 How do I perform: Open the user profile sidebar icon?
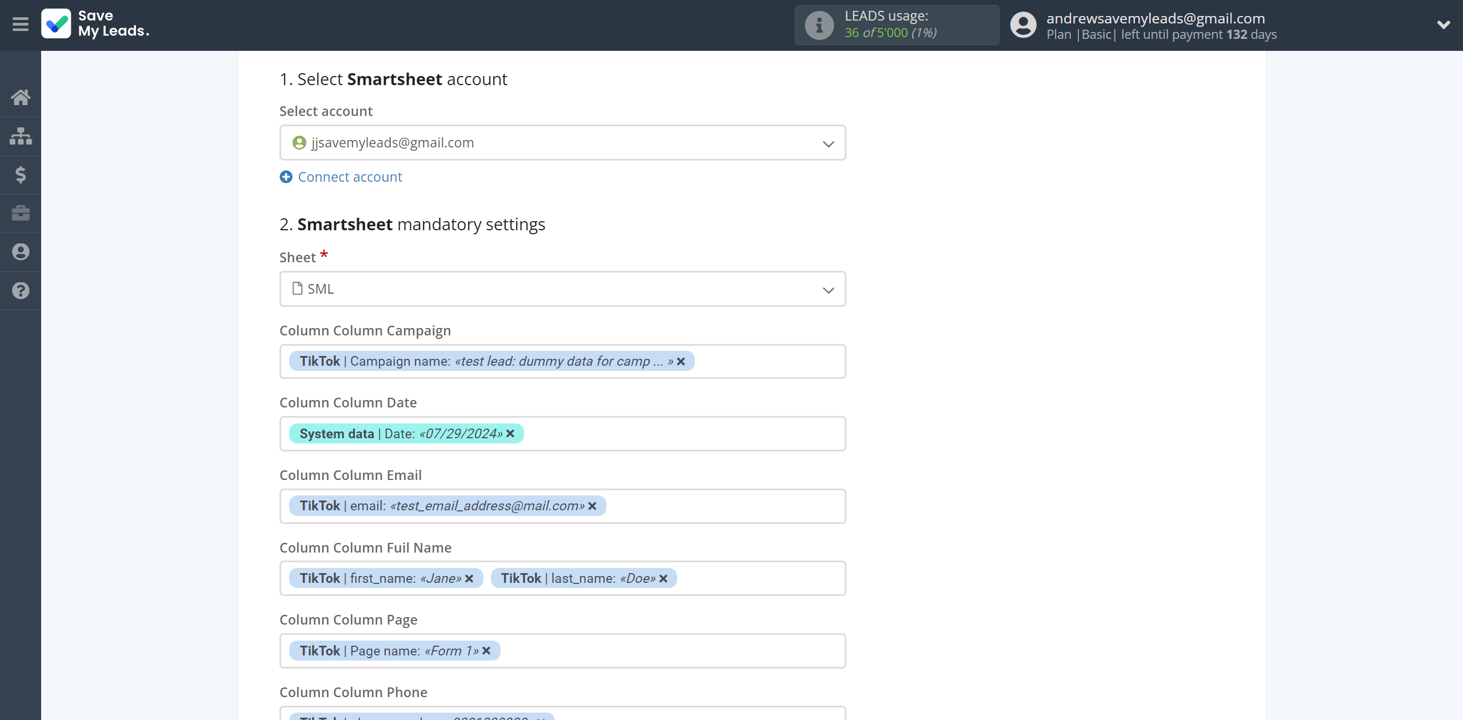(x=21, y=252)
